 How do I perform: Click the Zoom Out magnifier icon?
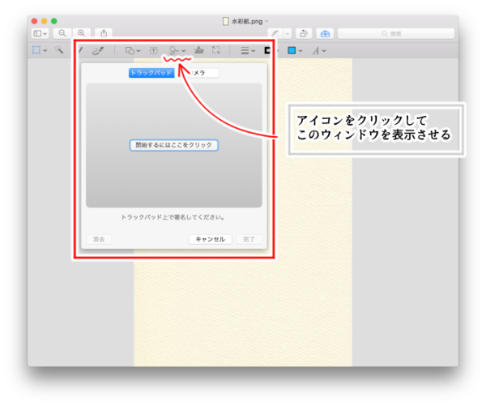[62, 33]
